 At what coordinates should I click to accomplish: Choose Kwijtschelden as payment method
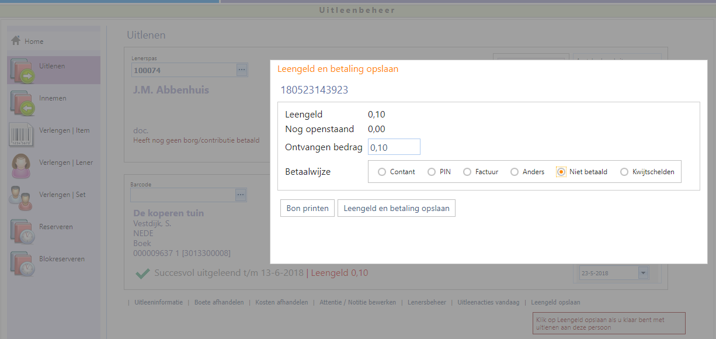pyautogui.click(x=624, y=172)
